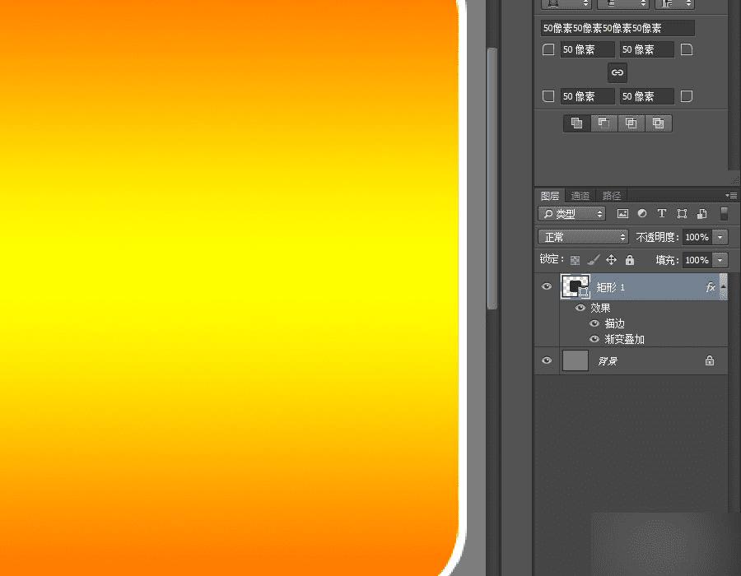Hide the 矩形 1 layer eye

pyautogui.click(x=547, y=286)
